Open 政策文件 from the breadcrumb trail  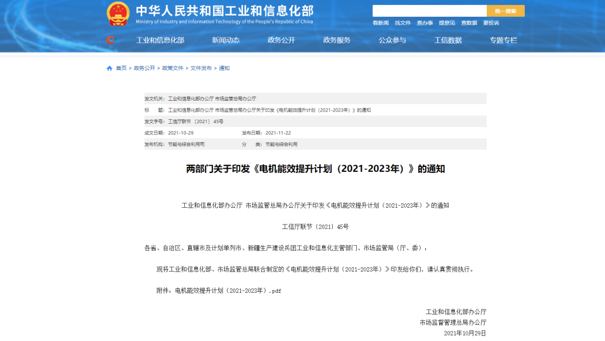click(172, 68)
